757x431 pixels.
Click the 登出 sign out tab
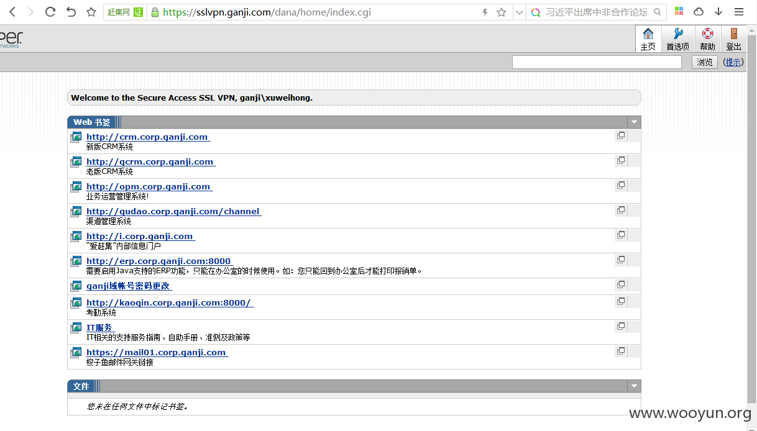pyautogui.click(x=734, y=39)
